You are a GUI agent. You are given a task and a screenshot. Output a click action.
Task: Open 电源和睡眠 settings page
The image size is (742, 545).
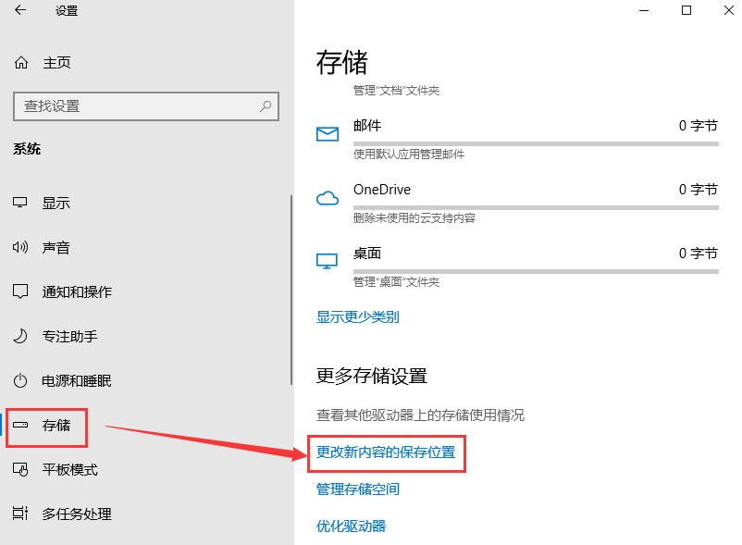pyautogui.click(x=76, y=381)
